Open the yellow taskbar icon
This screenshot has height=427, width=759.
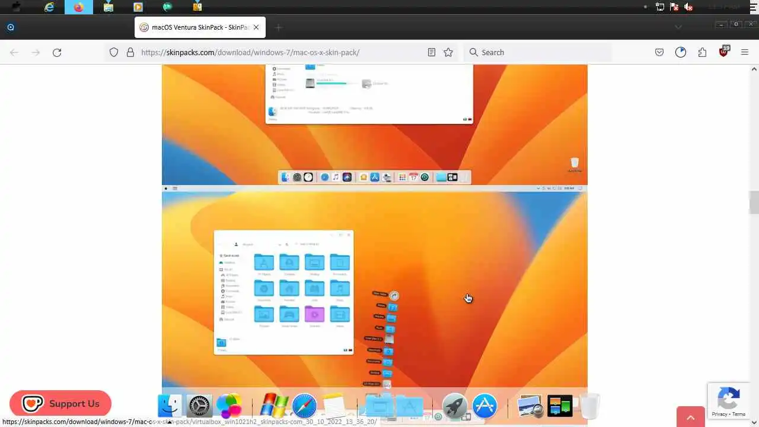(197, 7)
